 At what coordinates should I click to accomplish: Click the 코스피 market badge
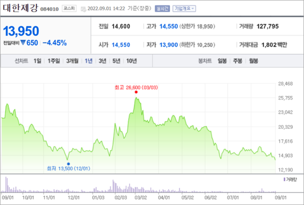pyautogui.click(x=69, y=8)
